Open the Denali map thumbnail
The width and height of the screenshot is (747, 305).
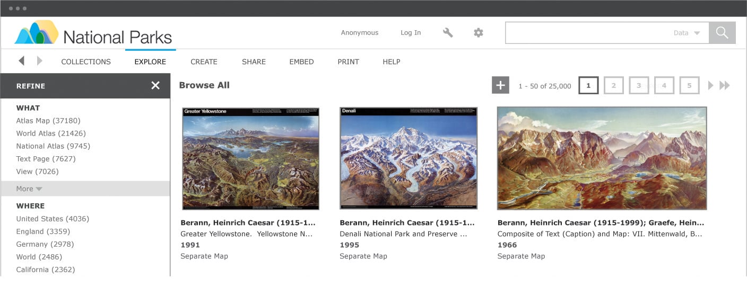click(409, 158)
